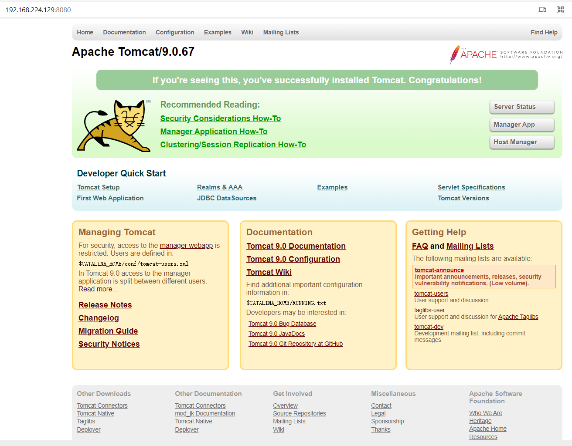Go to Documentation in the top navigation
The width and height of the screenshot is (572, 446).
(x=124, y=32)
